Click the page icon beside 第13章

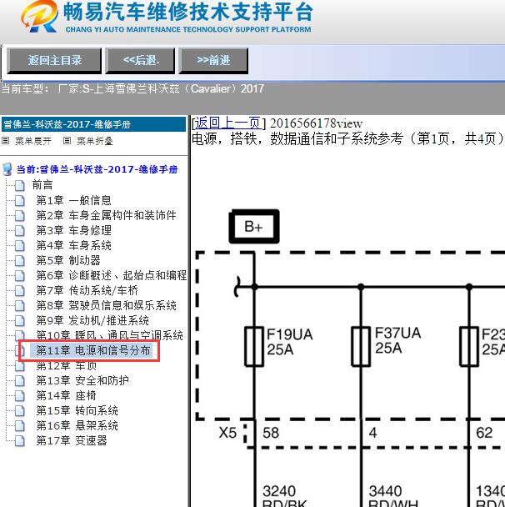[20, 381]
